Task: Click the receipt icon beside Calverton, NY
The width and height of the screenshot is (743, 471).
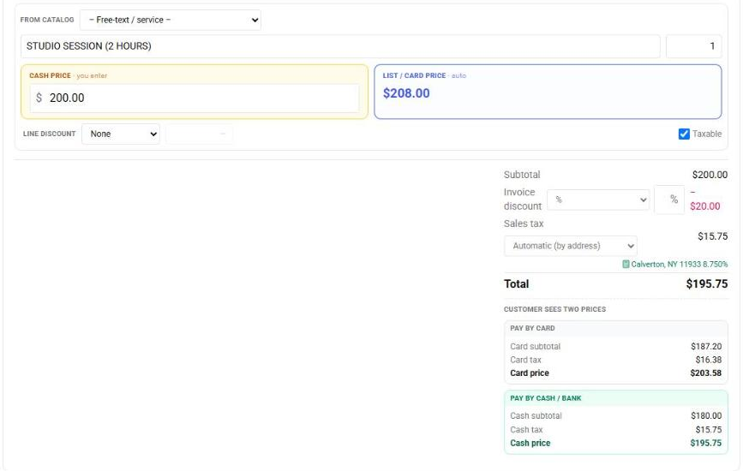Action: (x=626, y=264)
